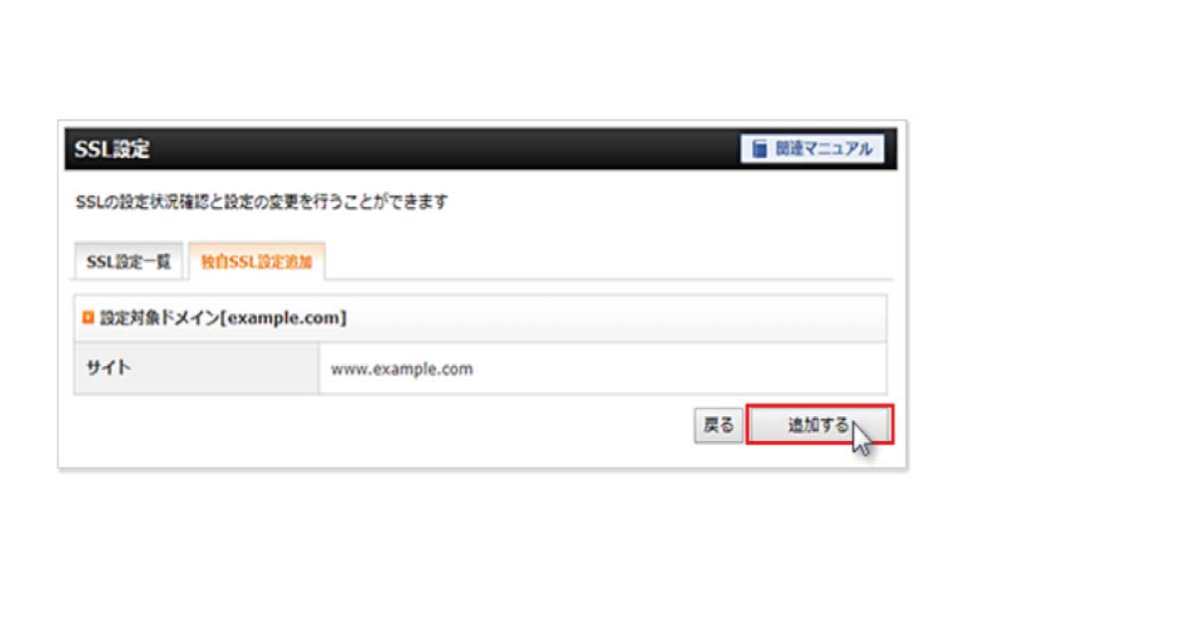This screenshot has width=1195, height=627.
Task: Click the empty area beside 独自SSL設定追加 tab
Action: coord(607,262)
